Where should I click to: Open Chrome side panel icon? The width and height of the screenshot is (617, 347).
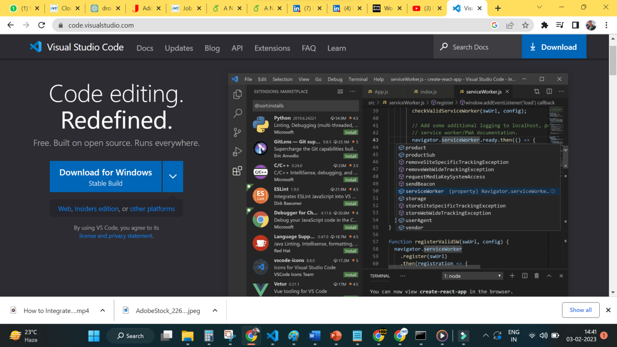(x=575, y=25)
